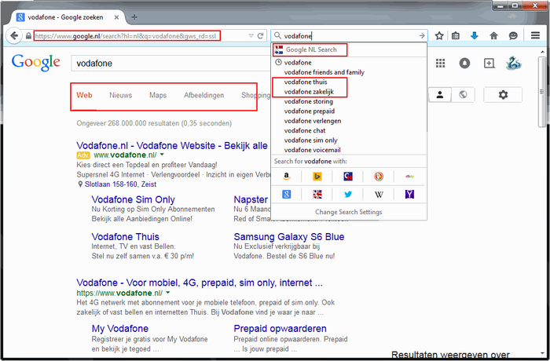Open 'Vodafone - Voor mobiel, 4G' result
Viewport: 550px width, 361px height.
[x=200, y=283]
